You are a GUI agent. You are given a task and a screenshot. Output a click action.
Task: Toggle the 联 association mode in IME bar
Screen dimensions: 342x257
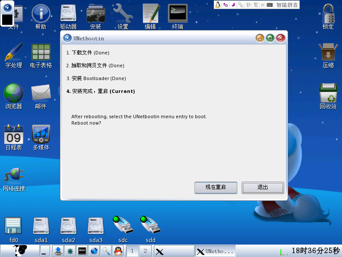point(249,5)
